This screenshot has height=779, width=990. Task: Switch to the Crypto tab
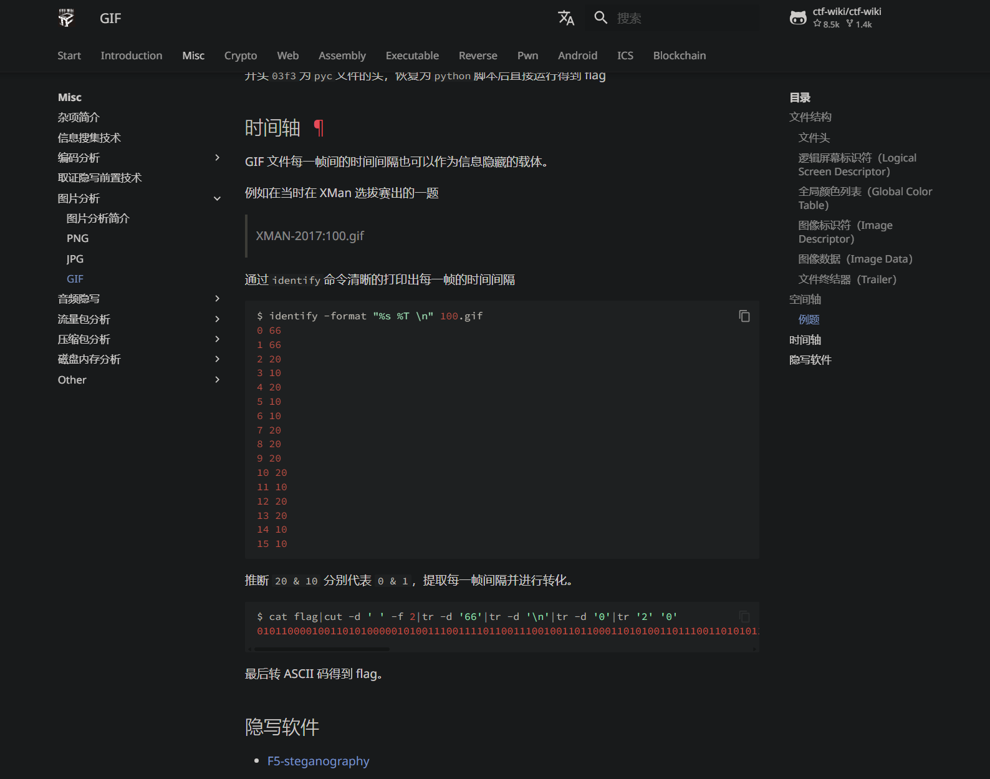point(240,56)
